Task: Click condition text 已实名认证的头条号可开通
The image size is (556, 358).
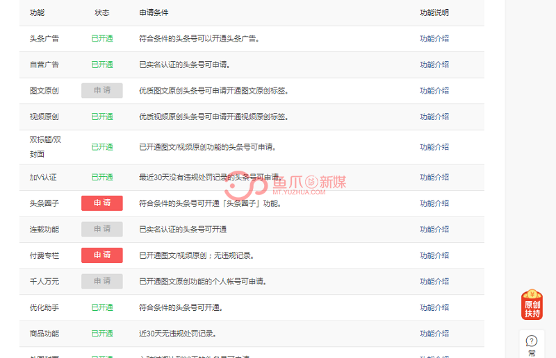Action: [x=183, y=230]
